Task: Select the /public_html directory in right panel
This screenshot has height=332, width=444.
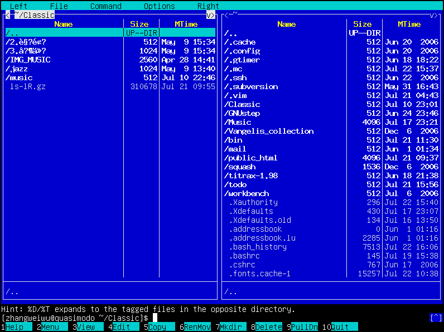Action: click(250, 158)
